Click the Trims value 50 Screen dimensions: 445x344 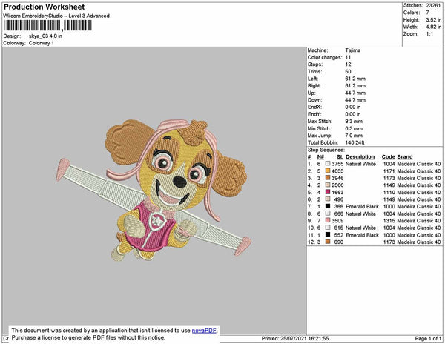point(348,71)
